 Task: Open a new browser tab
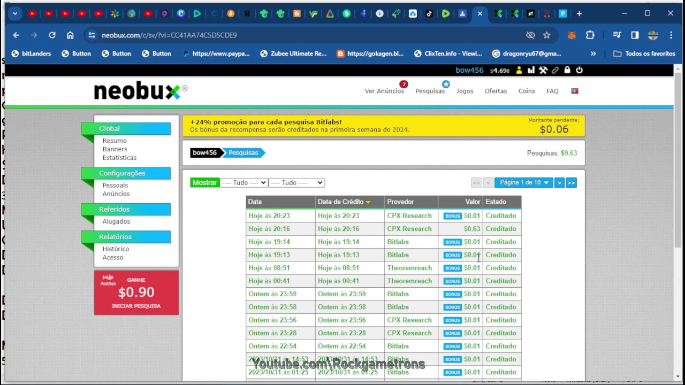pos(579,13)
